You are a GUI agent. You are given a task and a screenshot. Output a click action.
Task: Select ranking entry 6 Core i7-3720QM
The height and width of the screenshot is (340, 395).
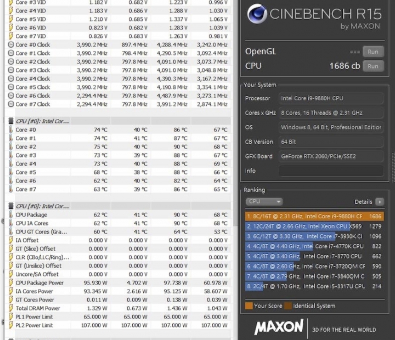point(314,267)
